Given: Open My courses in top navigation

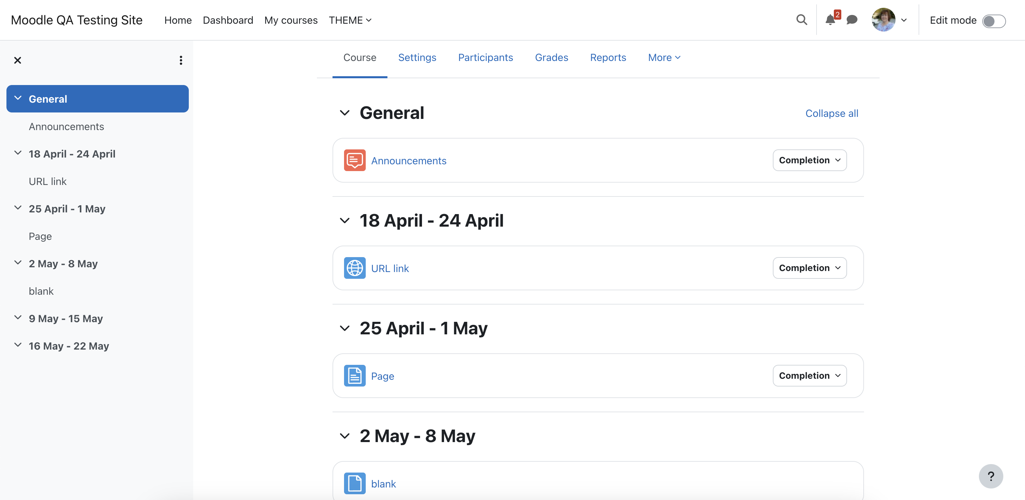Looking at the screenshot, I should 291,20.
